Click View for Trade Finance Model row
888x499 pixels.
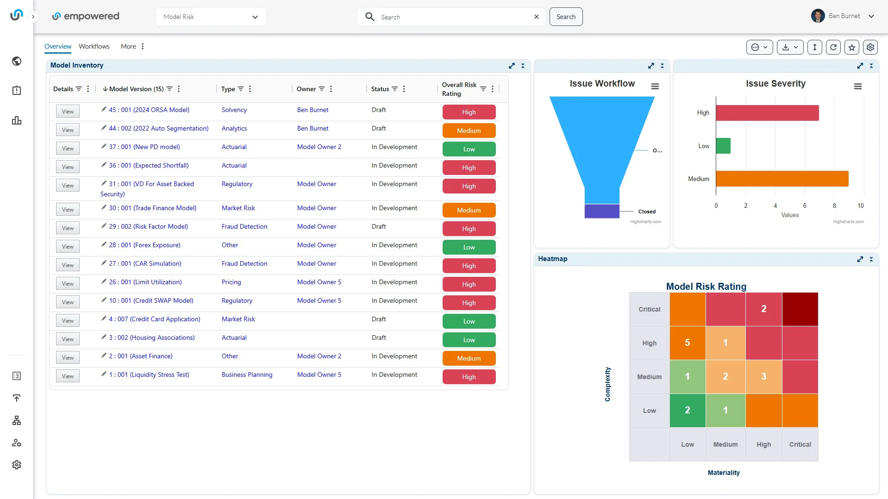[x=68, y=210]
